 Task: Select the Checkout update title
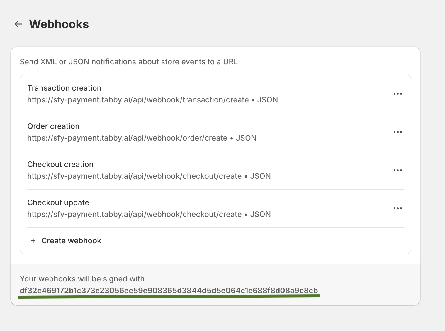pos(58,202)
